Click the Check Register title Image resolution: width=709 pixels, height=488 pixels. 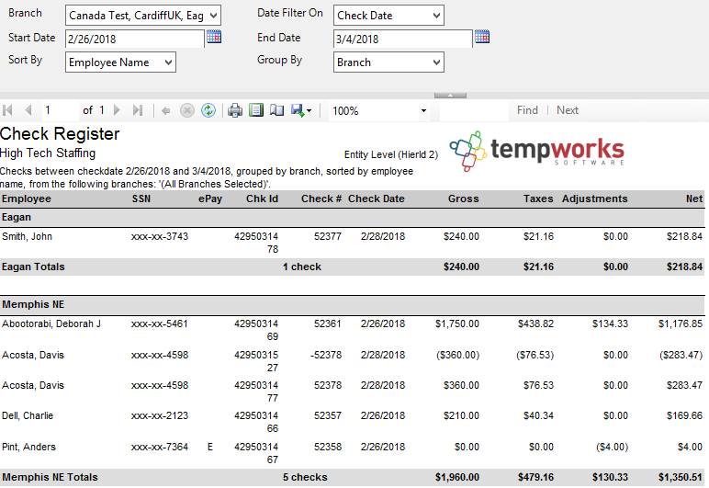(60, 134)
